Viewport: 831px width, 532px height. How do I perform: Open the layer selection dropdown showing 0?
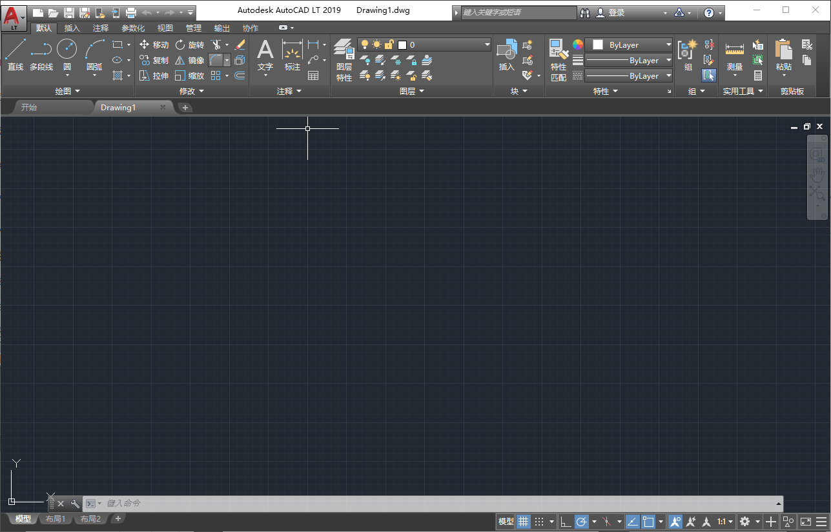click(x=487, y=44)
